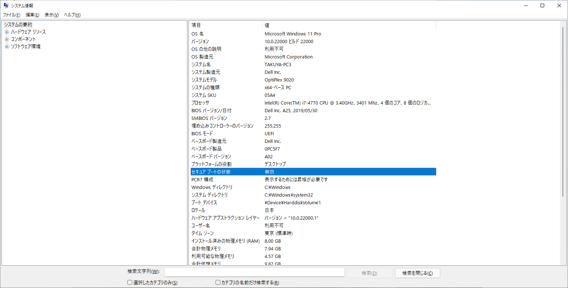Screen dimensions: 568x288
Task: Select the OS 製造元 row
Action: (313, 57)
